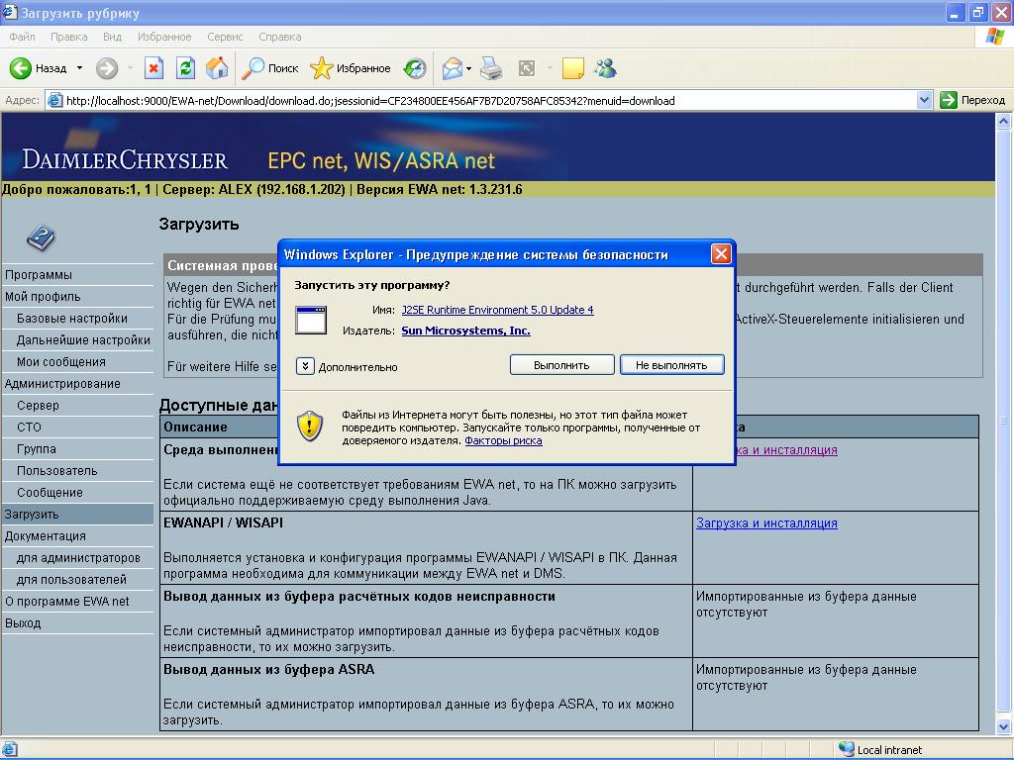Open Пользователь in the sidebar
The height and width of the screenshot is (760, 1014).
point(56,470)
